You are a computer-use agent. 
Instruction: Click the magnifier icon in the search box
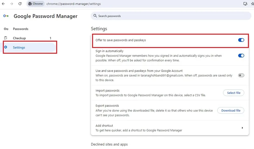point(95,16)
